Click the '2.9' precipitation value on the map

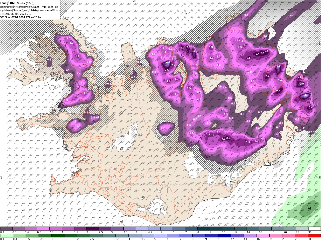tap(188, 47)
